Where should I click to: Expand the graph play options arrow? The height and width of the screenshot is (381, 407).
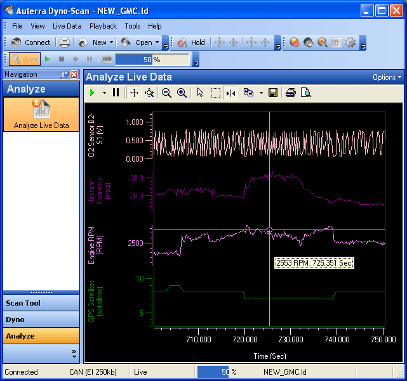pos(104,93)
